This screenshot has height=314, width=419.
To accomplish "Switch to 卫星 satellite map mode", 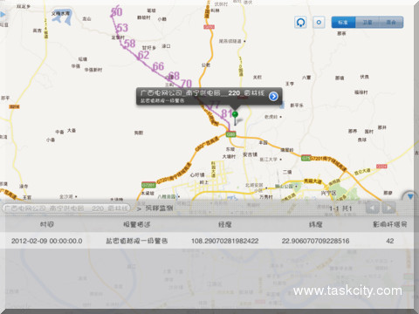I will (x=367, y=23).
